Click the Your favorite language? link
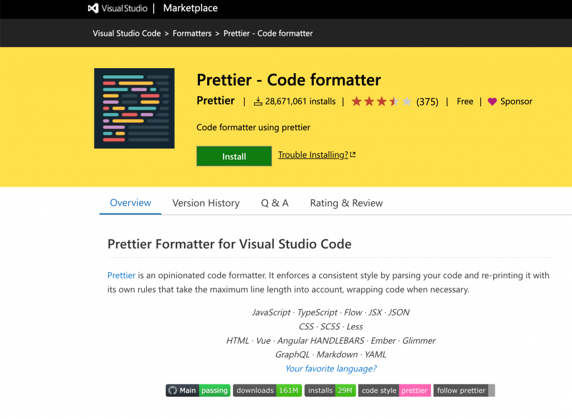Viewport: 572px width, 419px height. 331,369
